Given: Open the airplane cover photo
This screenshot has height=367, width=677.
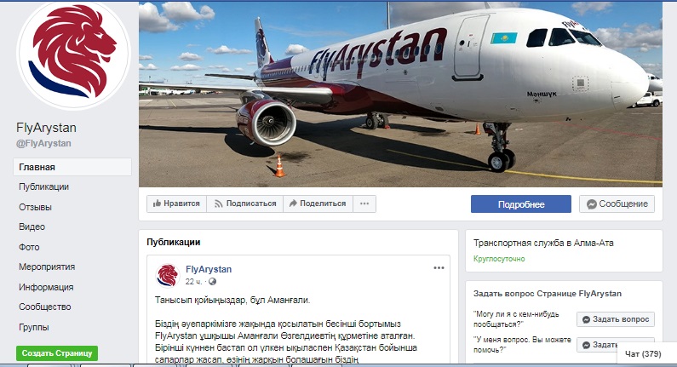Looking at the screenshot, I should tap(400, 95).
